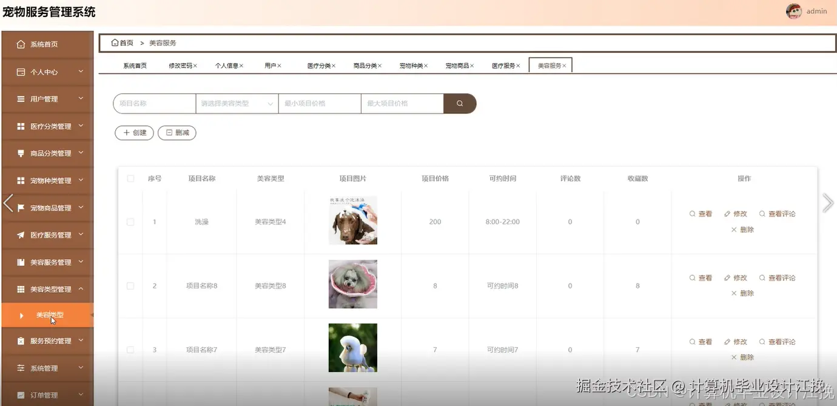Check the row checkbox for 项目名称7
Screen dimensions: 837x406
click(x=130, y=350)
